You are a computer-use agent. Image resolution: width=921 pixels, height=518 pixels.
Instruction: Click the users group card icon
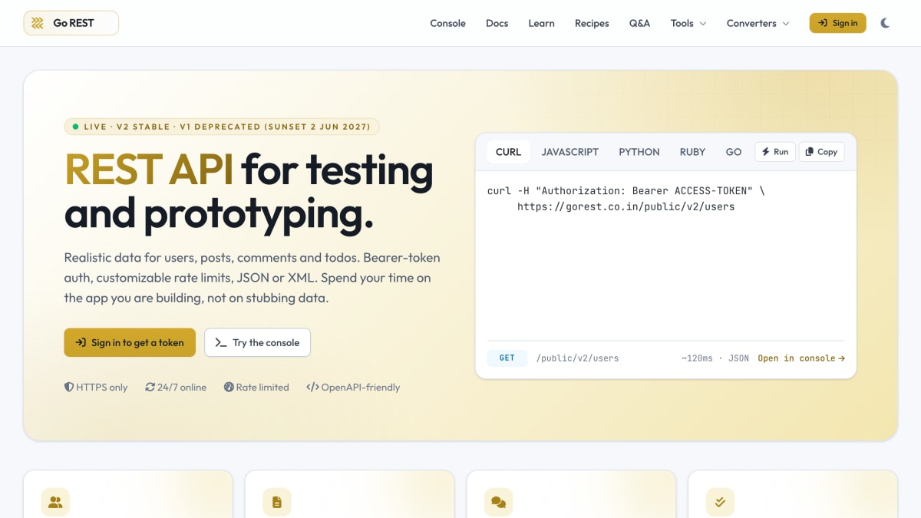(x=55, y=503)
